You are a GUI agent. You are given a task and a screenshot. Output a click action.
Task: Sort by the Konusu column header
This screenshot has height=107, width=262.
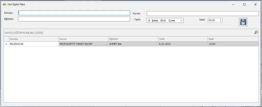(x=34, y=39)
